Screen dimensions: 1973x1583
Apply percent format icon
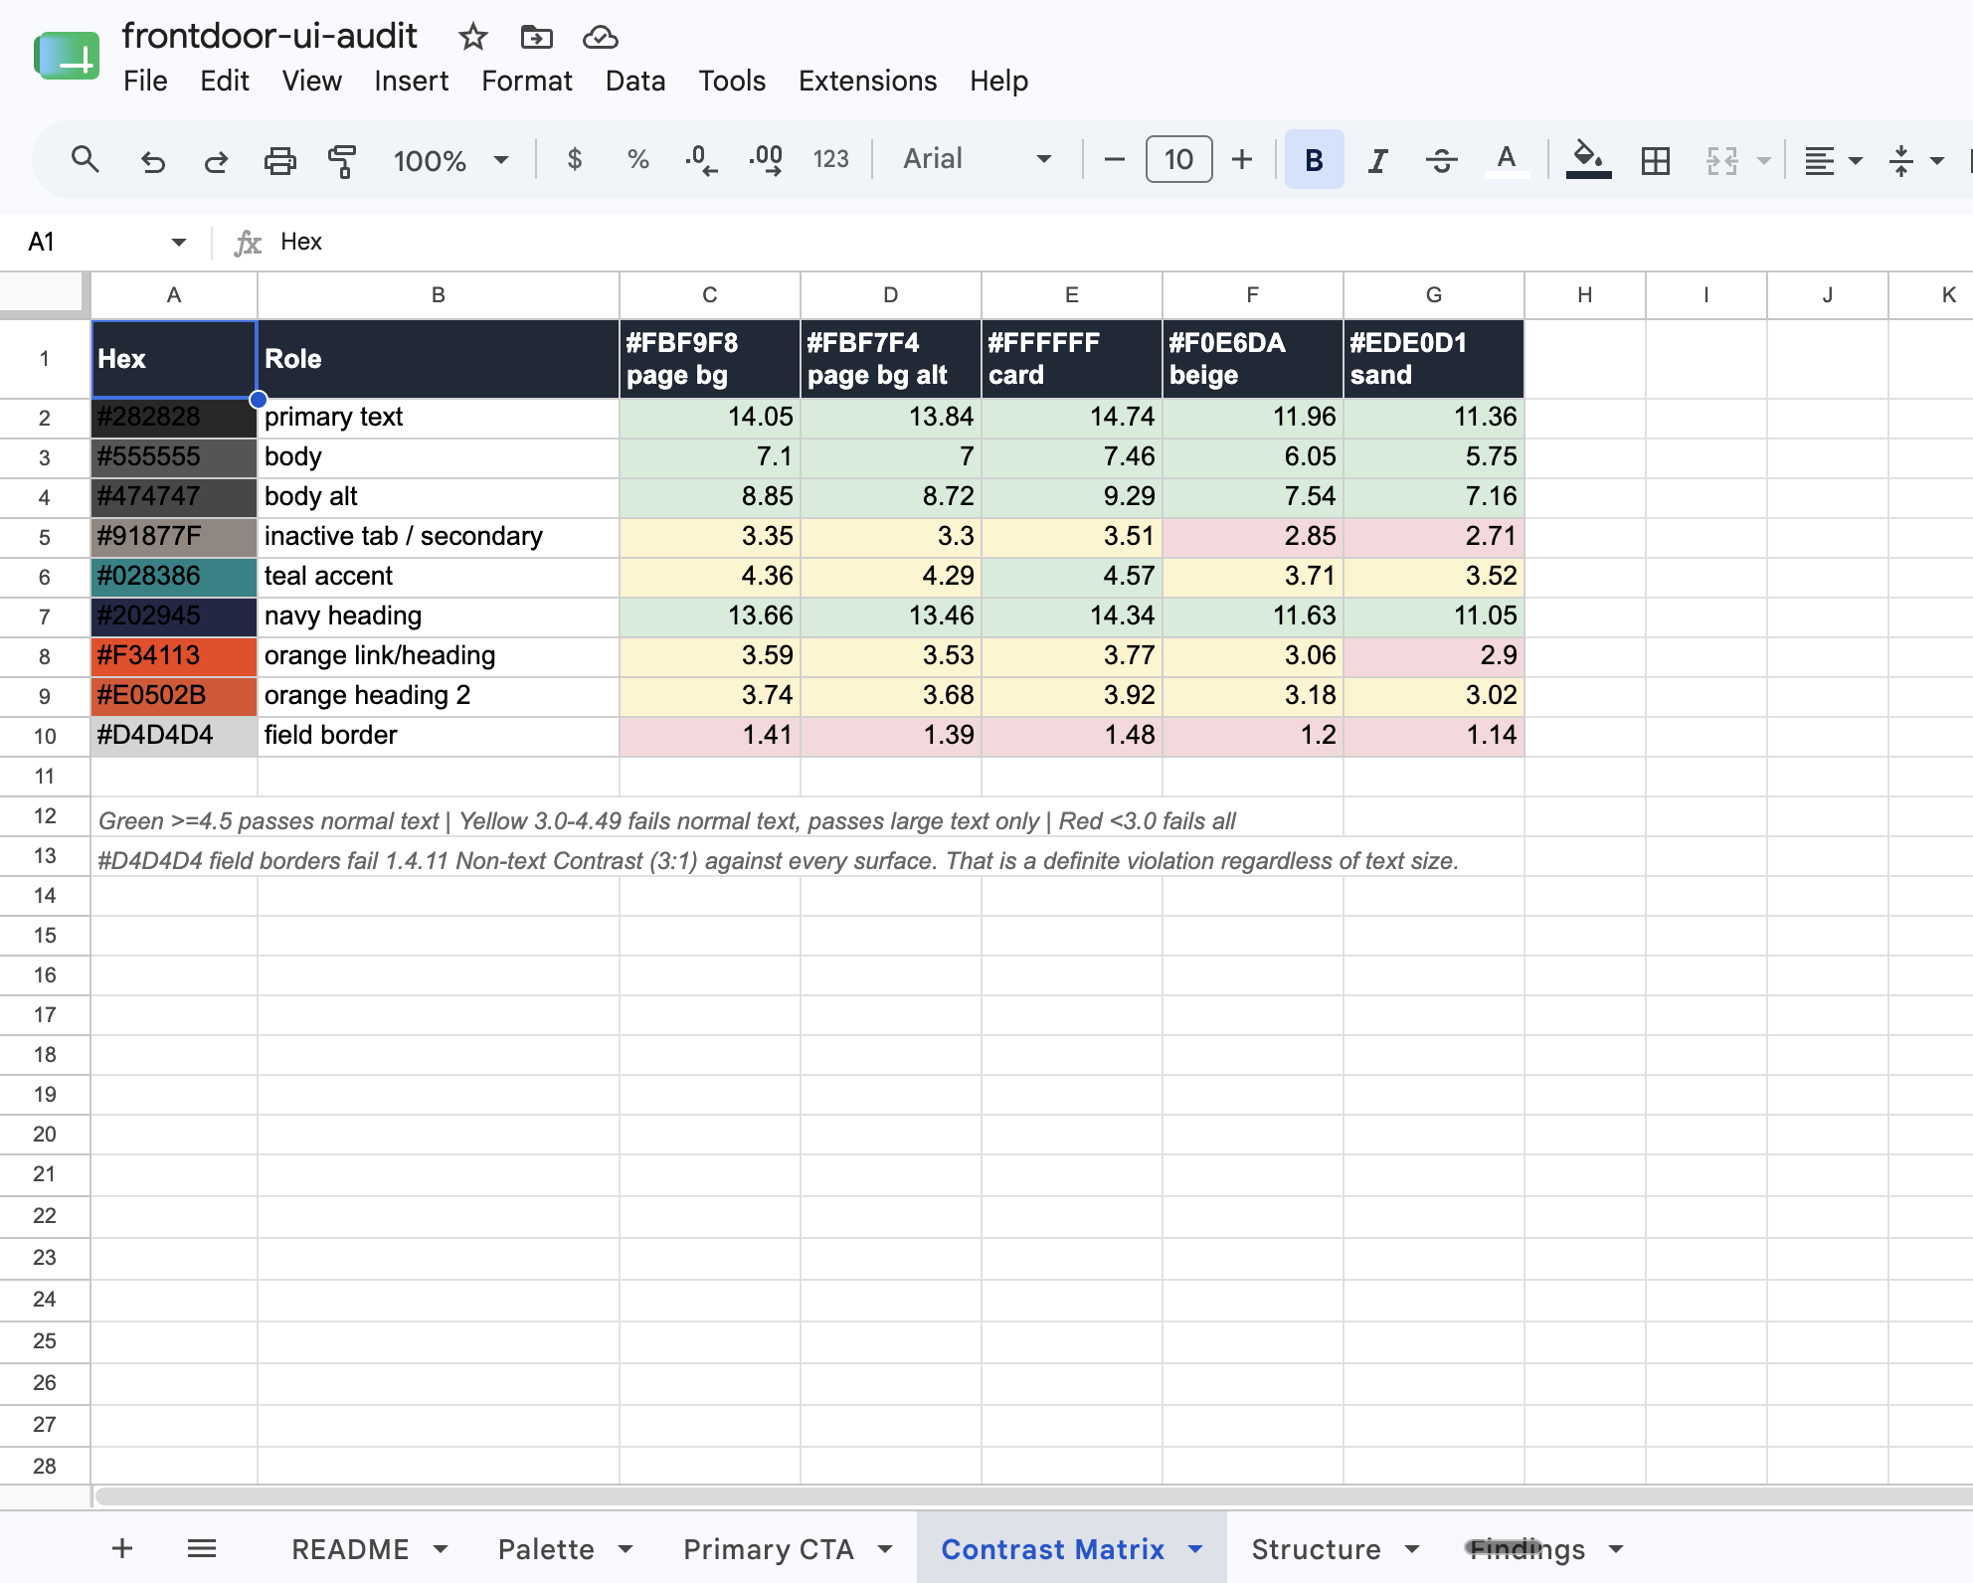click(637, 159)
